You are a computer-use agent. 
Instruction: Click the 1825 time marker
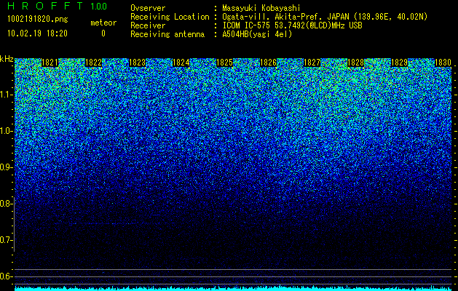(224, 63)
